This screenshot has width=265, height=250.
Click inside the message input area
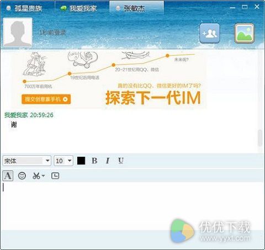coord(132,205)
